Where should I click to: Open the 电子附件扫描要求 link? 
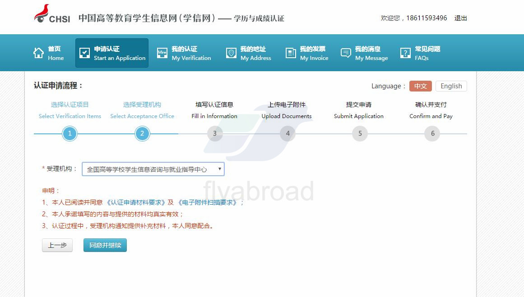(207, 202)
